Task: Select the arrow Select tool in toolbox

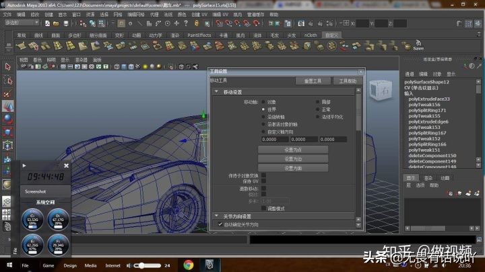Action: [x=8, y=66]
